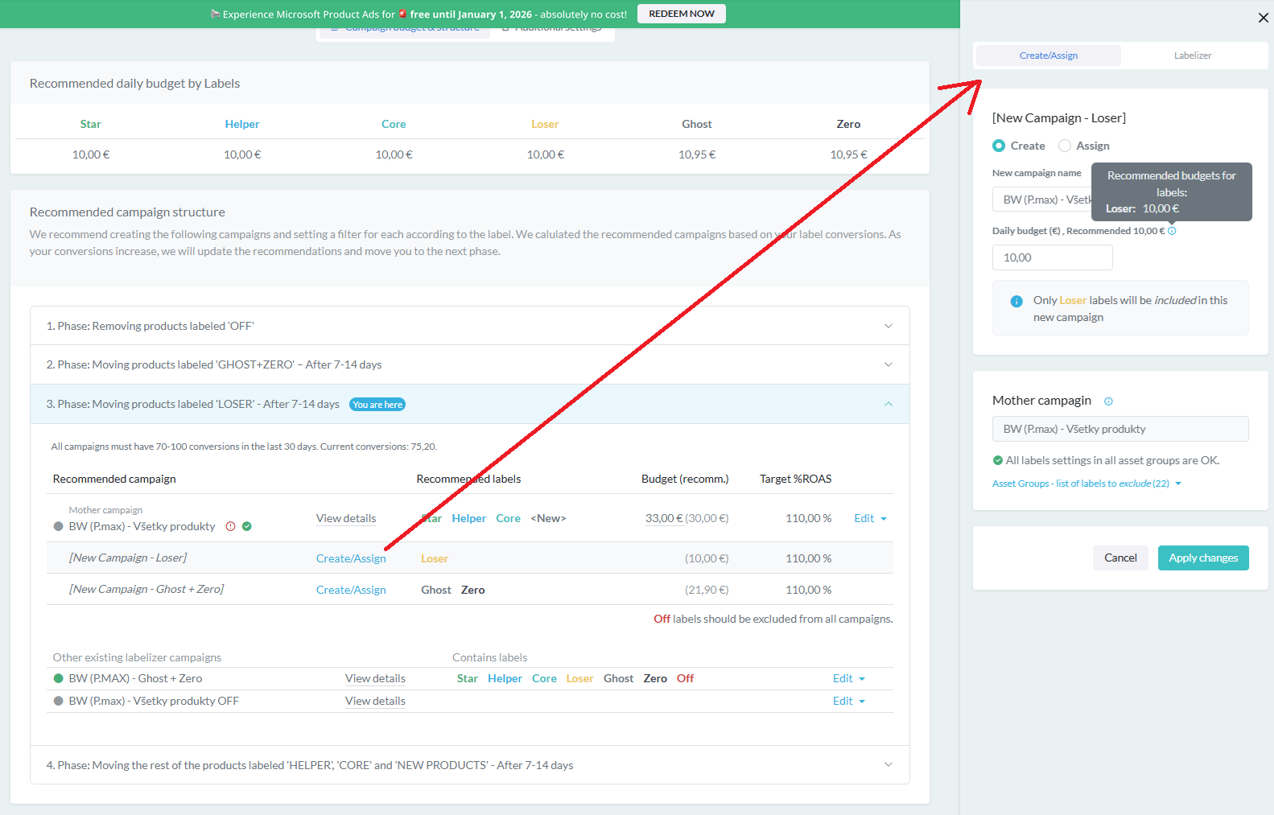Image resolution: width=1274 pixels, height=815 pixels.
Task: Expand Asset Groups list of labels to exclude
Action: [x=1086, y=484]
